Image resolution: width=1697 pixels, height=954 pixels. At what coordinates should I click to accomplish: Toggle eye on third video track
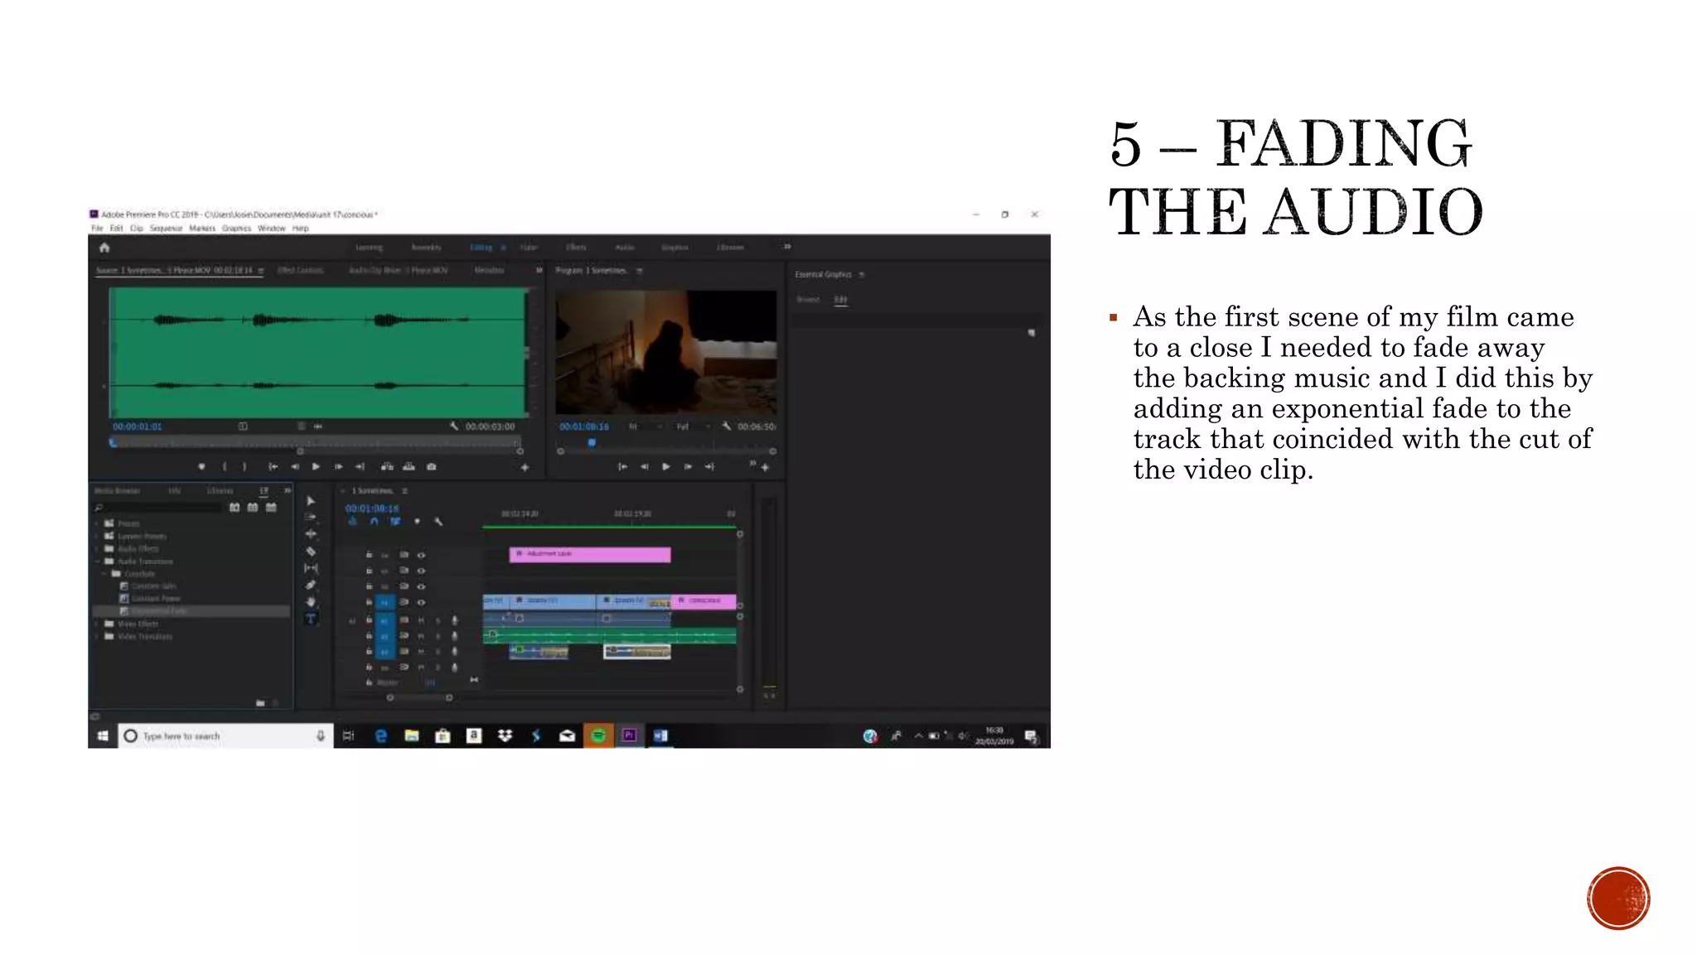pos(421,586)
